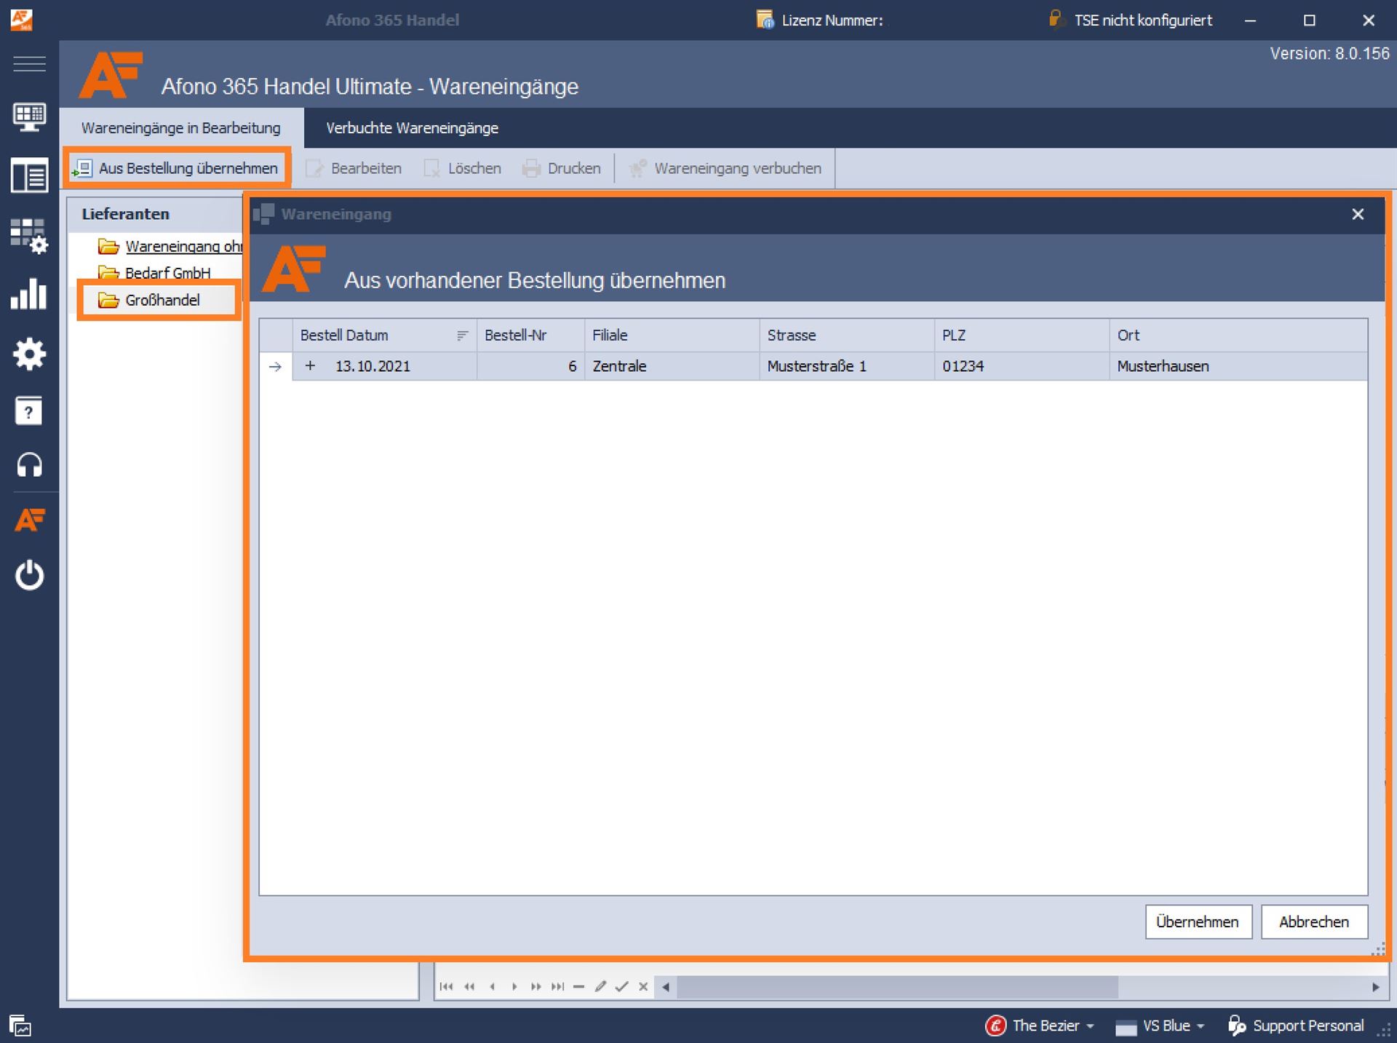Click the Übernehmen button
1397x1043 pixels.
tap(1198, 922)
